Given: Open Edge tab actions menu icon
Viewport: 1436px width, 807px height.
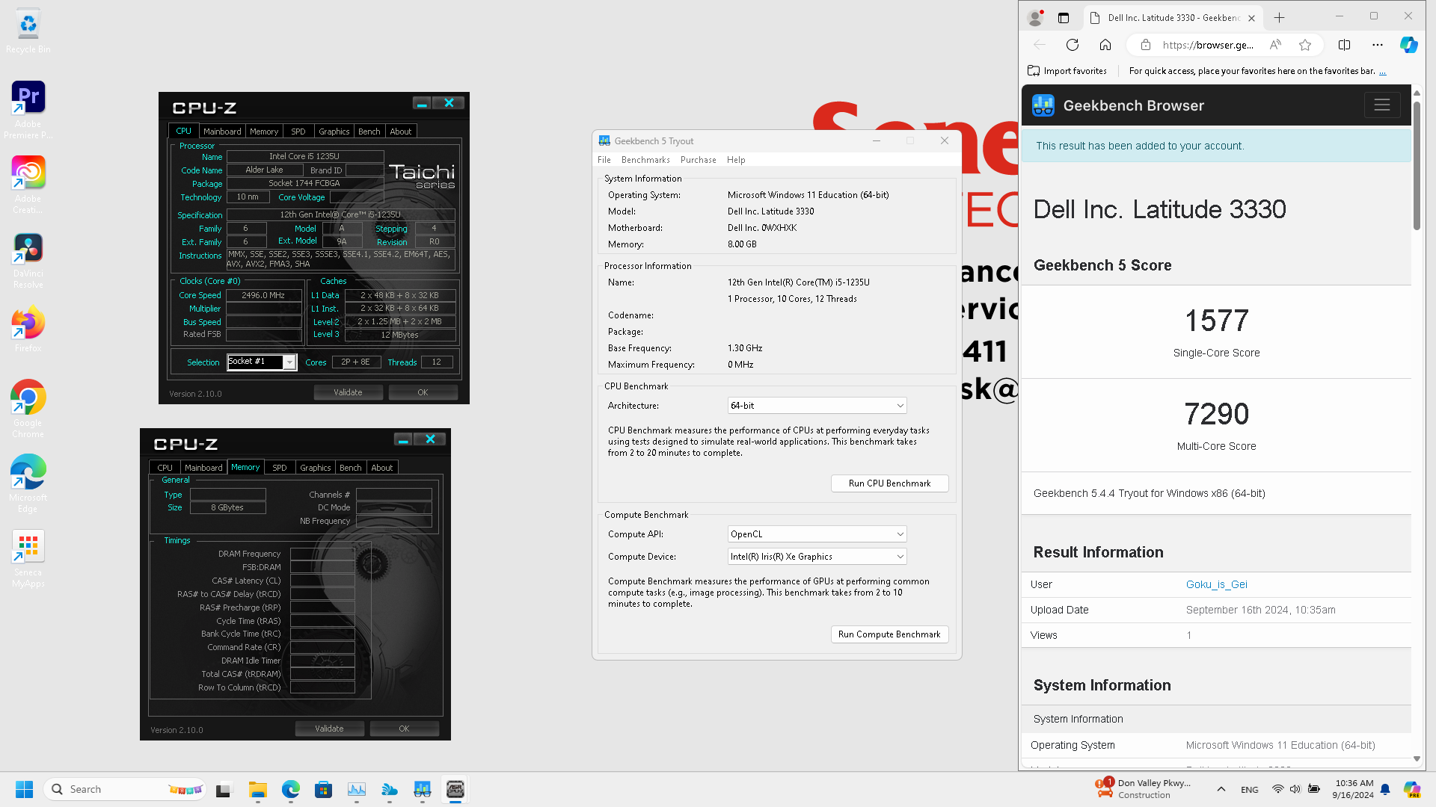Looking at the screenshot, I should [1064, 17].
